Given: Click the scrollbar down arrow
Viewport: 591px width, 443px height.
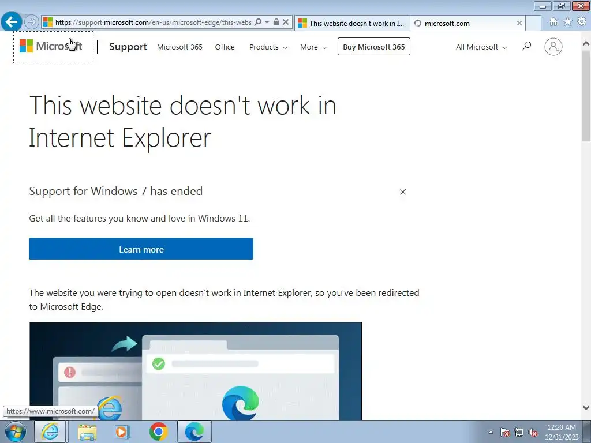Looking at the screenshot, I should [x=586, y=407].
